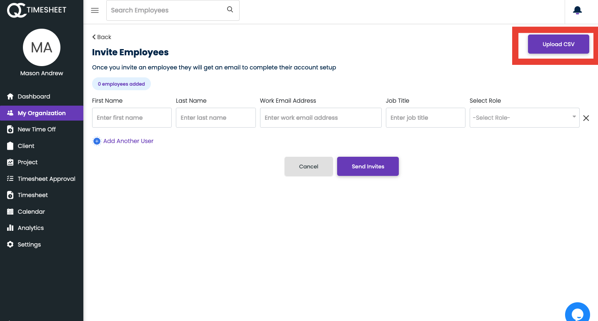
Task: Click the Upload CSV button
Action: tap(558, 44)
